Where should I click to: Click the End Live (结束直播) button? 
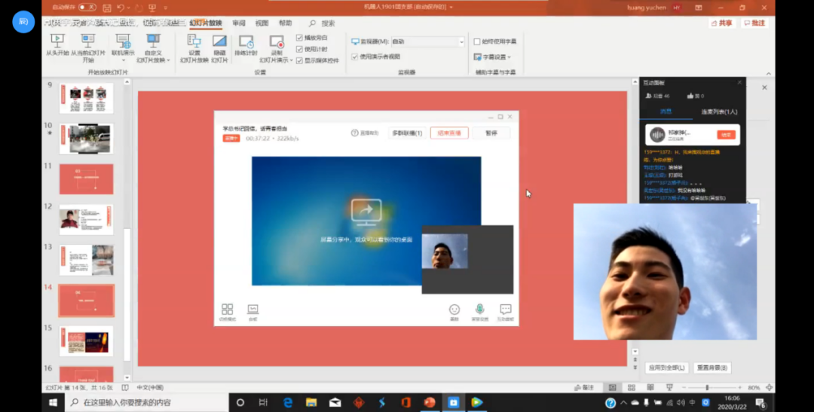[x=449, y=133]
